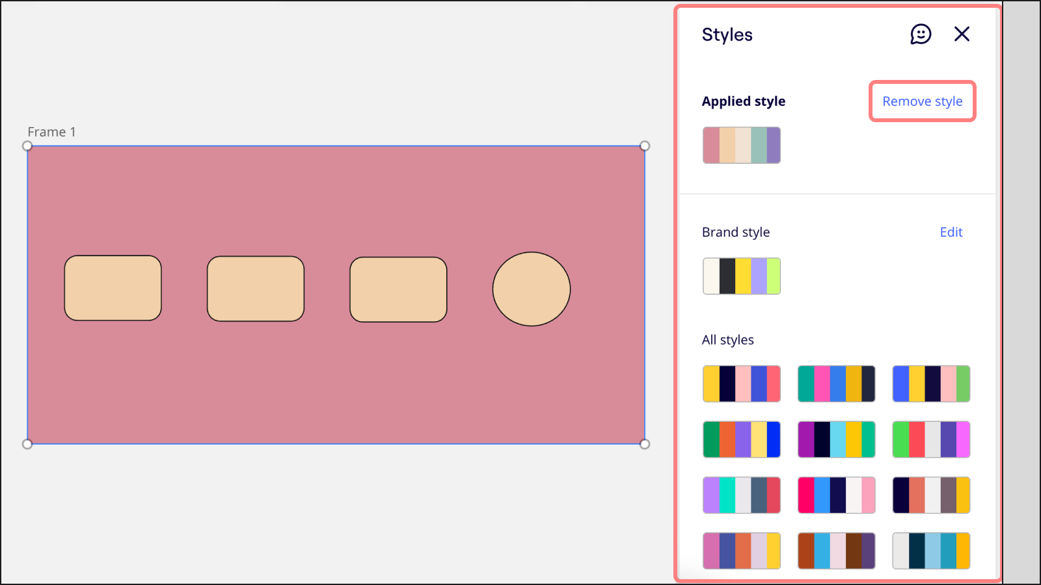1041x585 pixels.
Task: Choose the green-orange-purple-yellow-blue palette
Action: [x=741, y=439]
